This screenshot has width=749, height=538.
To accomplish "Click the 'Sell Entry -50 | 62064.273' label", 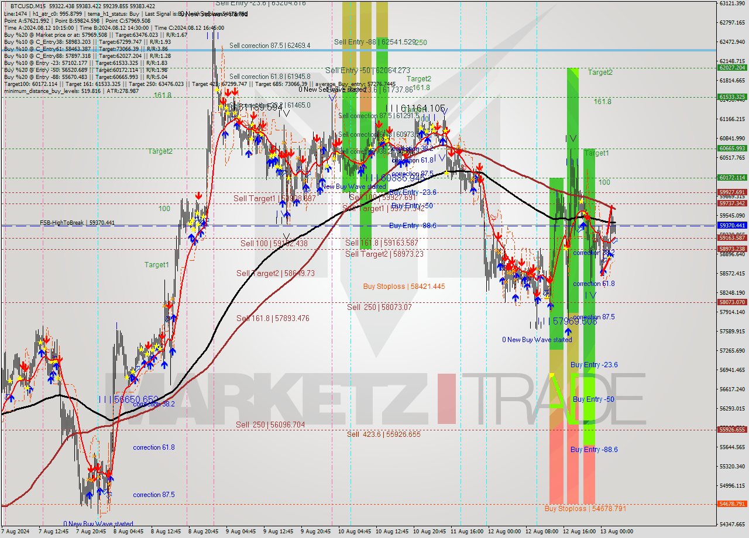I will pos(369,70).
